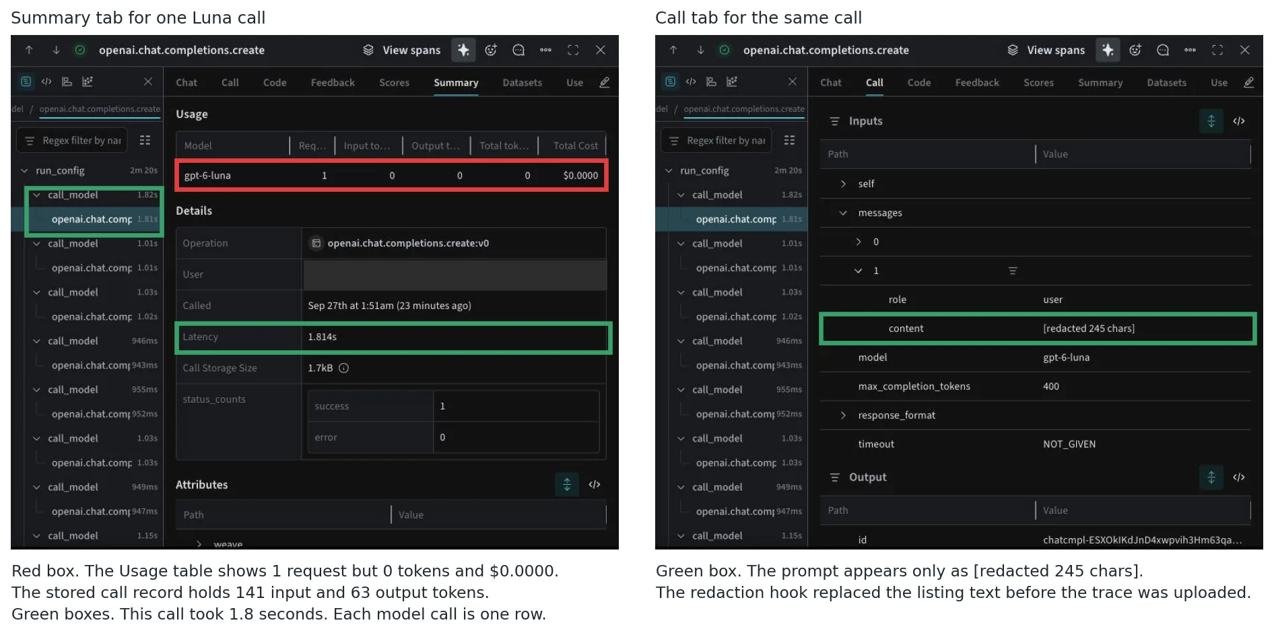Click the pencil edit icon beside right panel tabs
Viewport: 1274px width, 633px height.
click(1249, 82)
